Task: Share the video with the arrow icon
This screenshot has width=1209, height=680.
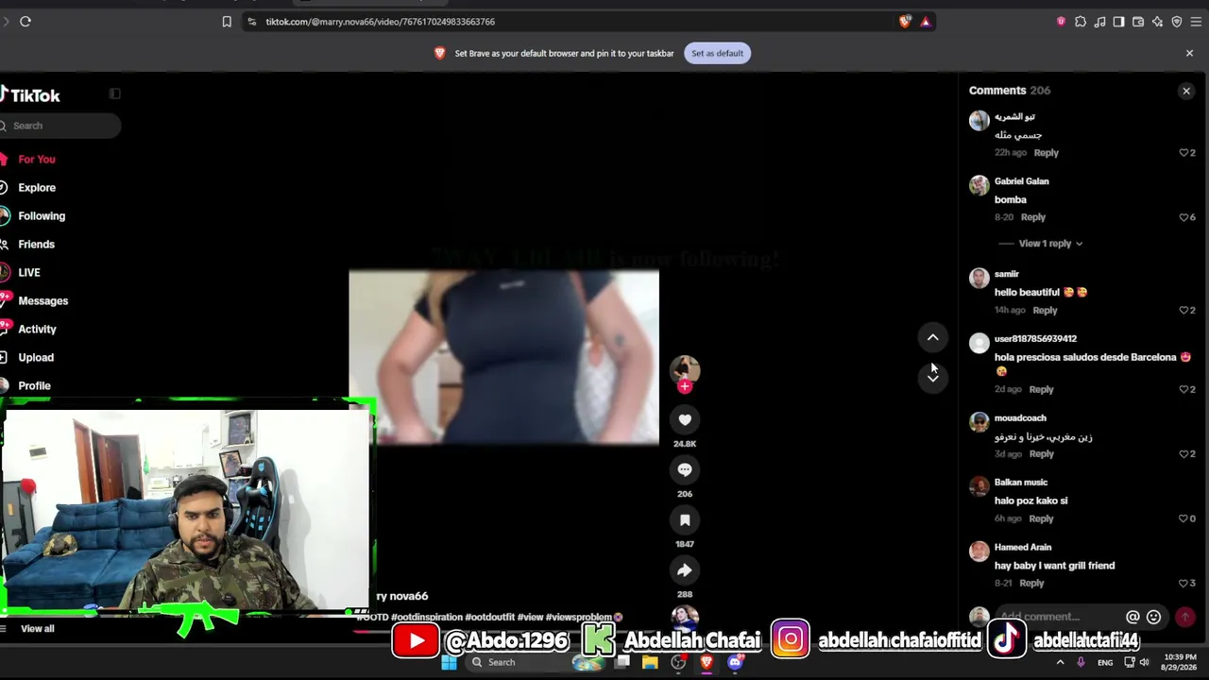Action: pyautogui.click(x=685, y=569)
